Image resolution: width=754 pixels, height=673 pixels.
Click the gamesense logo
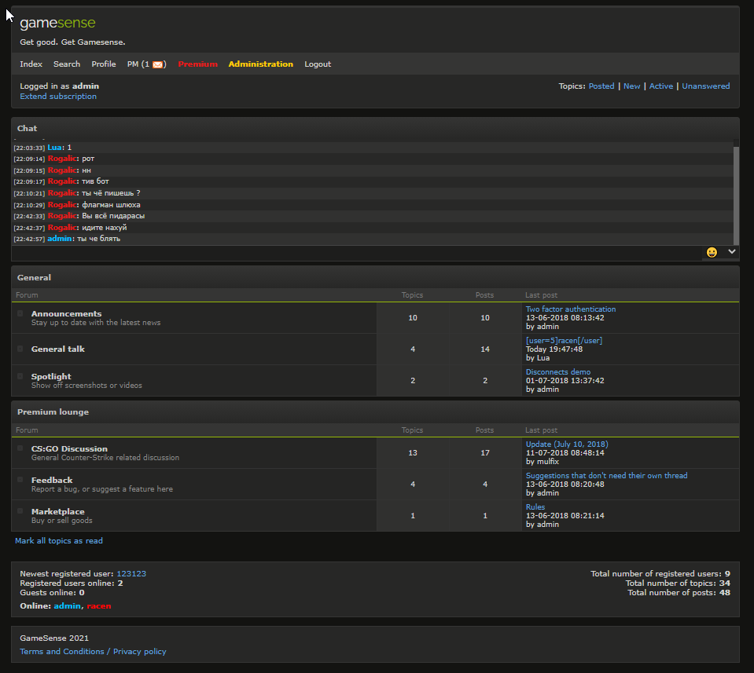point(57,23)
